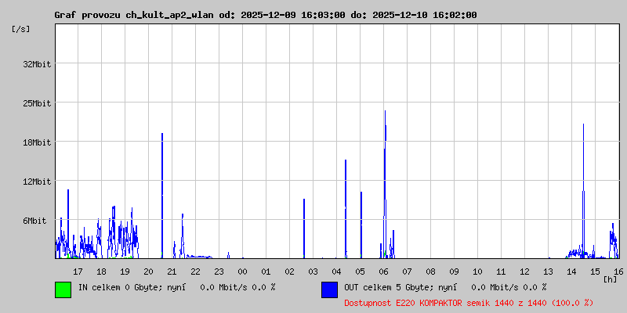627x313 pixels.
Task: Click the 'OUT celkem 5 Gbyte' legend text
Action: [x=386, y=287]
